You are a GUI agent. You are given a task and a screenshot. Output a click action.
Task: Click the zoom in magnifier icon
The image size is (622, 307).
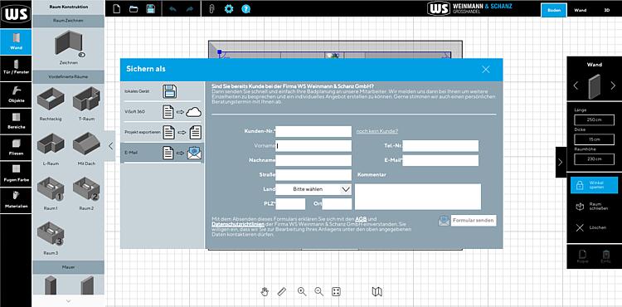tap(302, 291)
